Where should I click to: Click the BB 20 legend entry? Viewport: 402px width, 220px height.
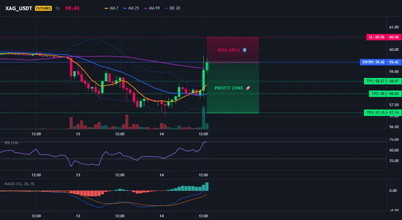tap(172, 8)
